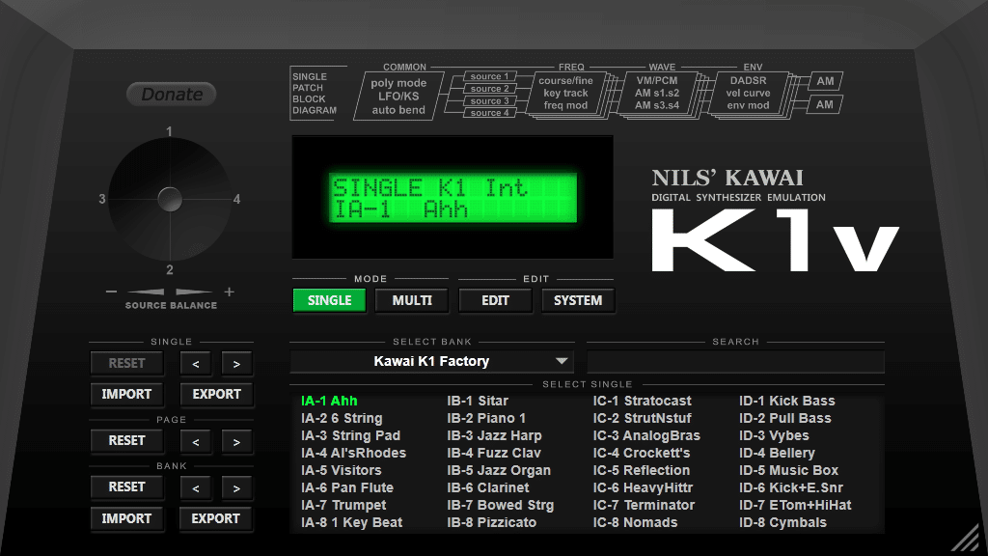Click the right source balance wedge
The height and width of the screenshot is (556, 988).
tap(194, 292)
